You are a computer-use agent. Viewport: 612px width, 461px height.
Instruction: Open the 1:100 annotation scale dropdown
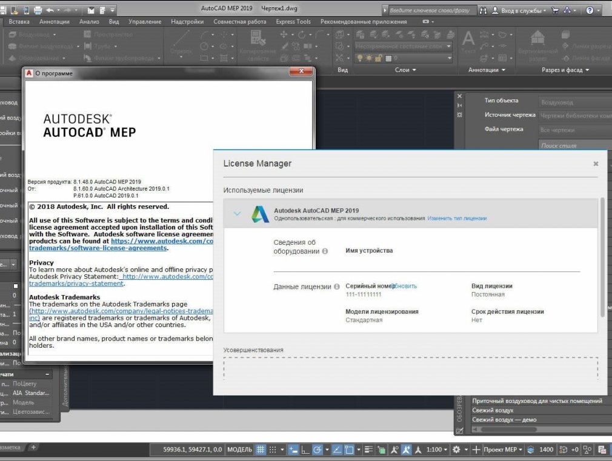coord(437,449)
